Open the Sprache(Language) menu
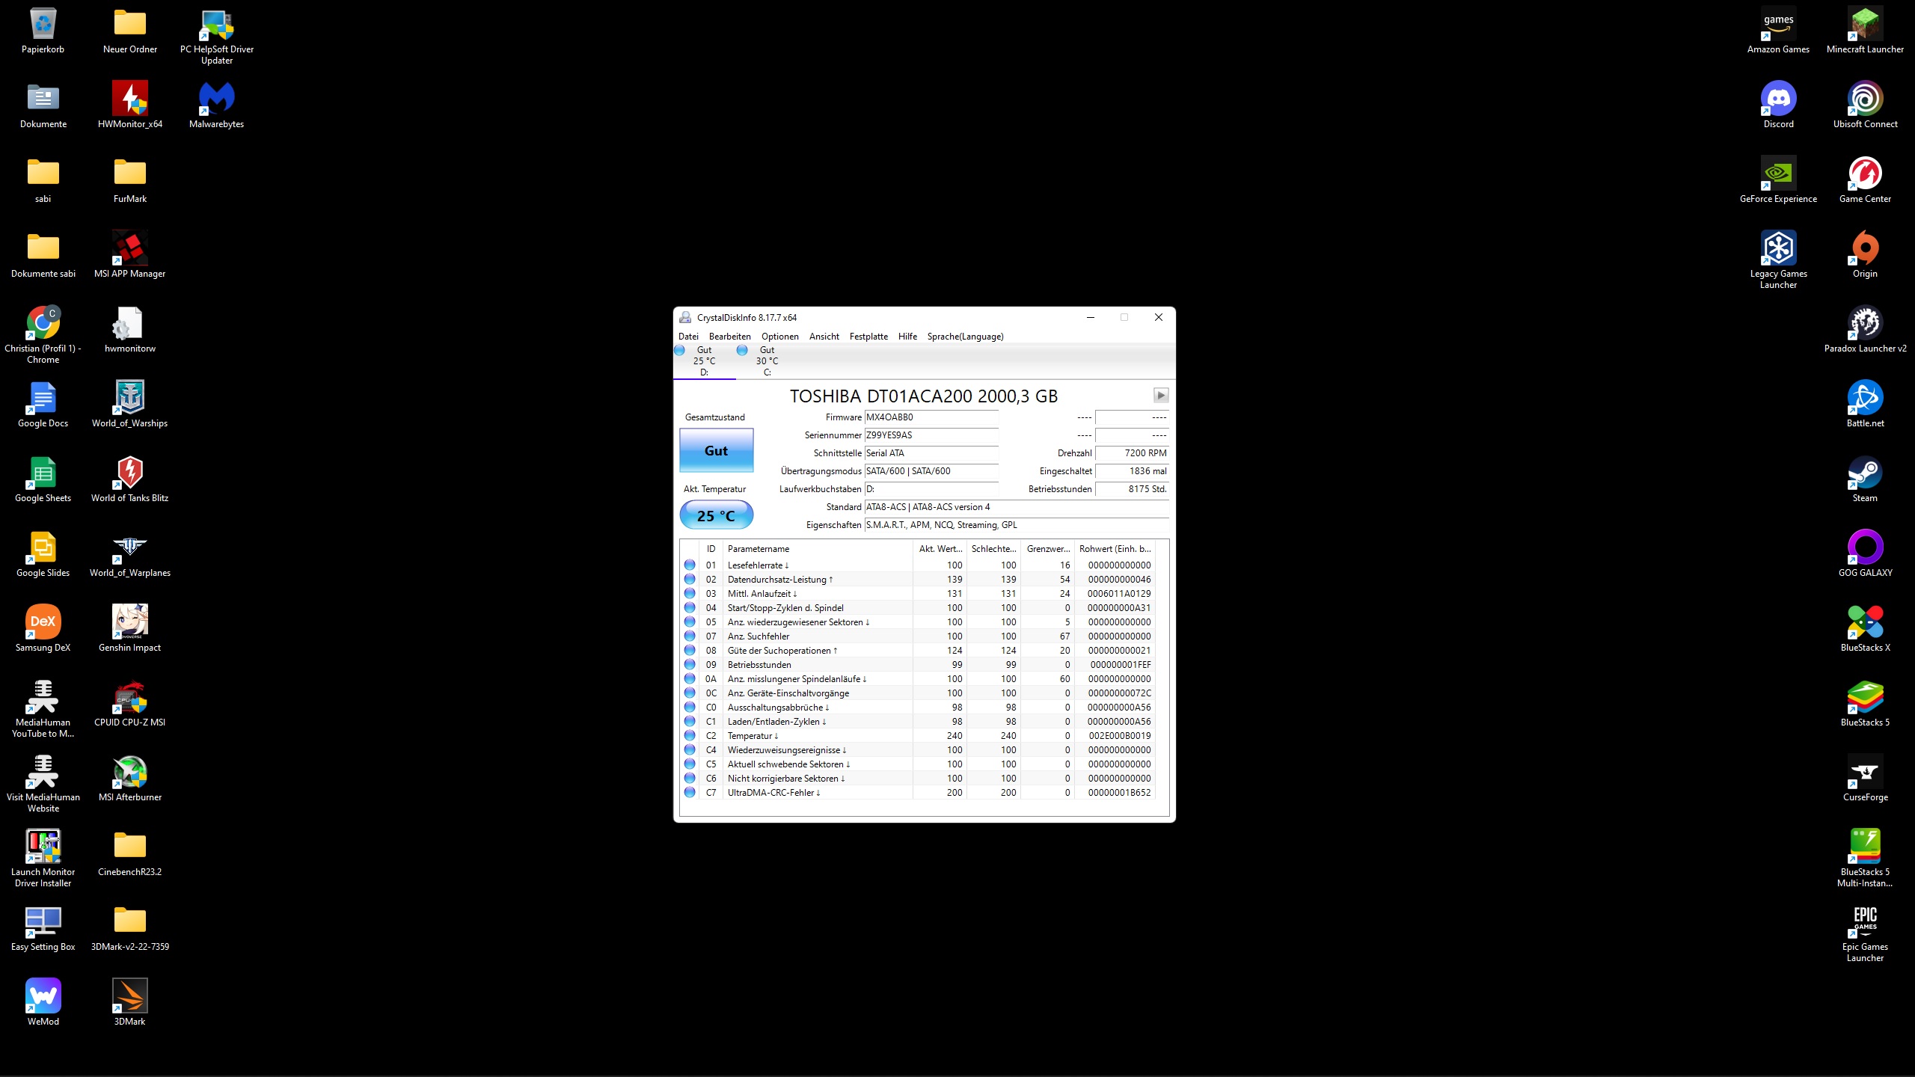The height and width of the screenshot is (1077, 1915). (x=965, y=337)
